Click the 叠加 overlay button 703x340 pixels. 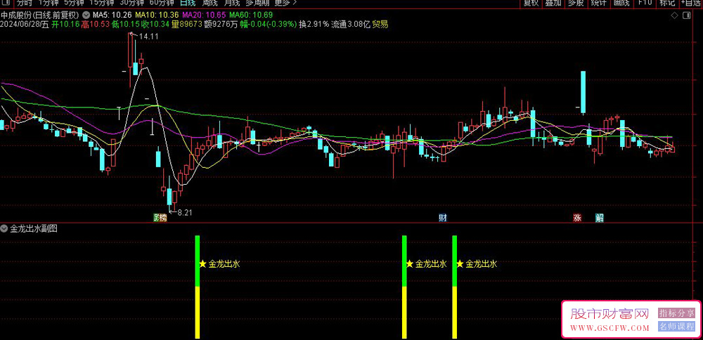pyautogui.click(x=554, y=3)
